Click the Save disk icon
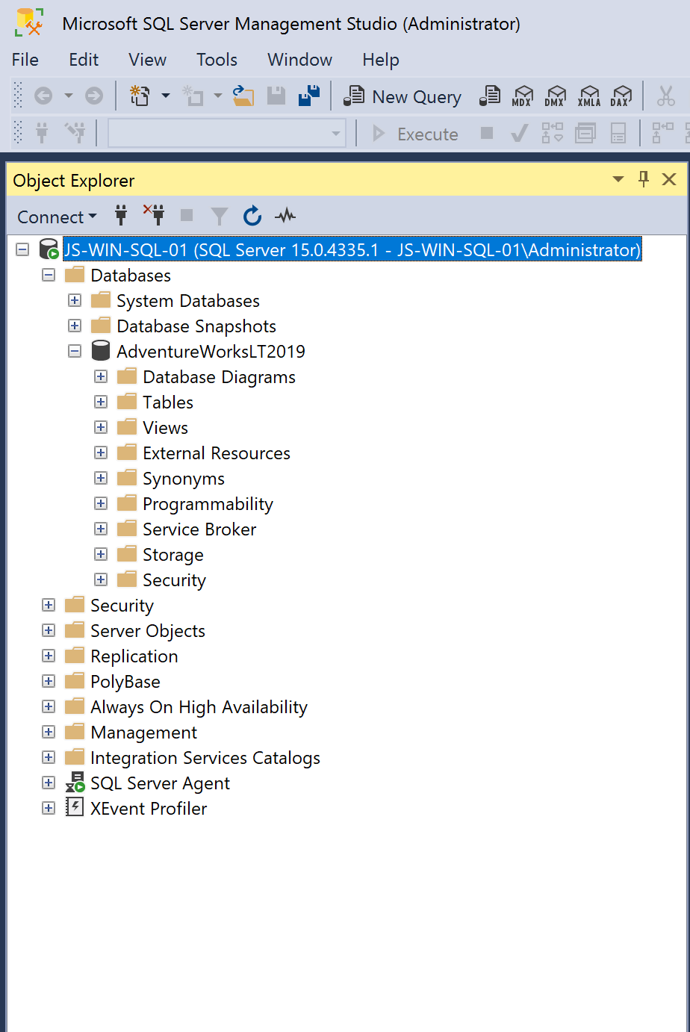690x1032 pixels. click(x=276, y=96)
